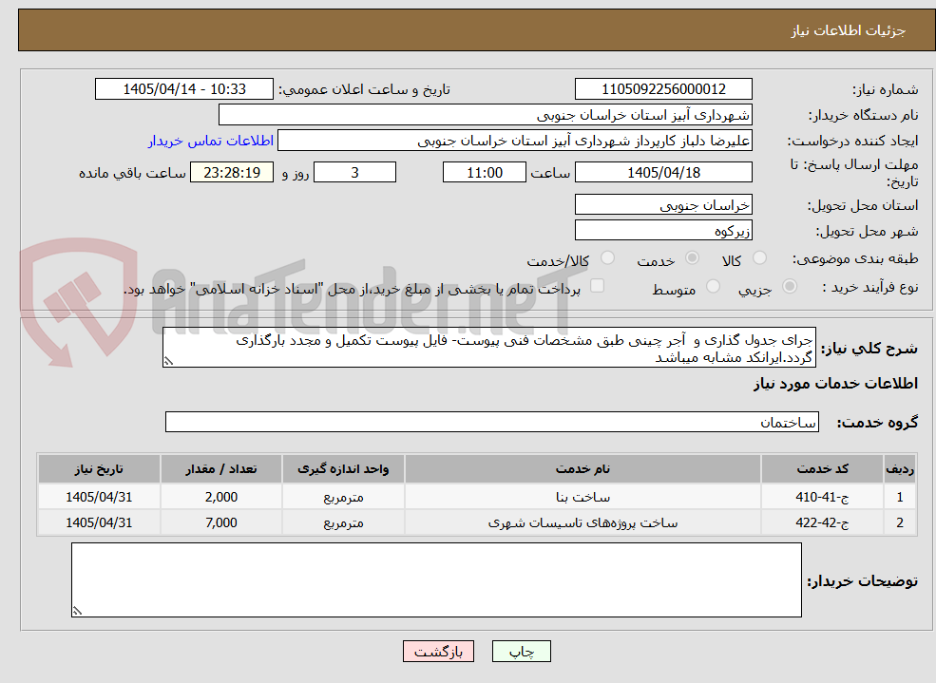The height and width of the screenshot is (683, 936).
Task: Click ساخت پروژه‌های تاسیسات شهری cell
Action: pos(583,522)
